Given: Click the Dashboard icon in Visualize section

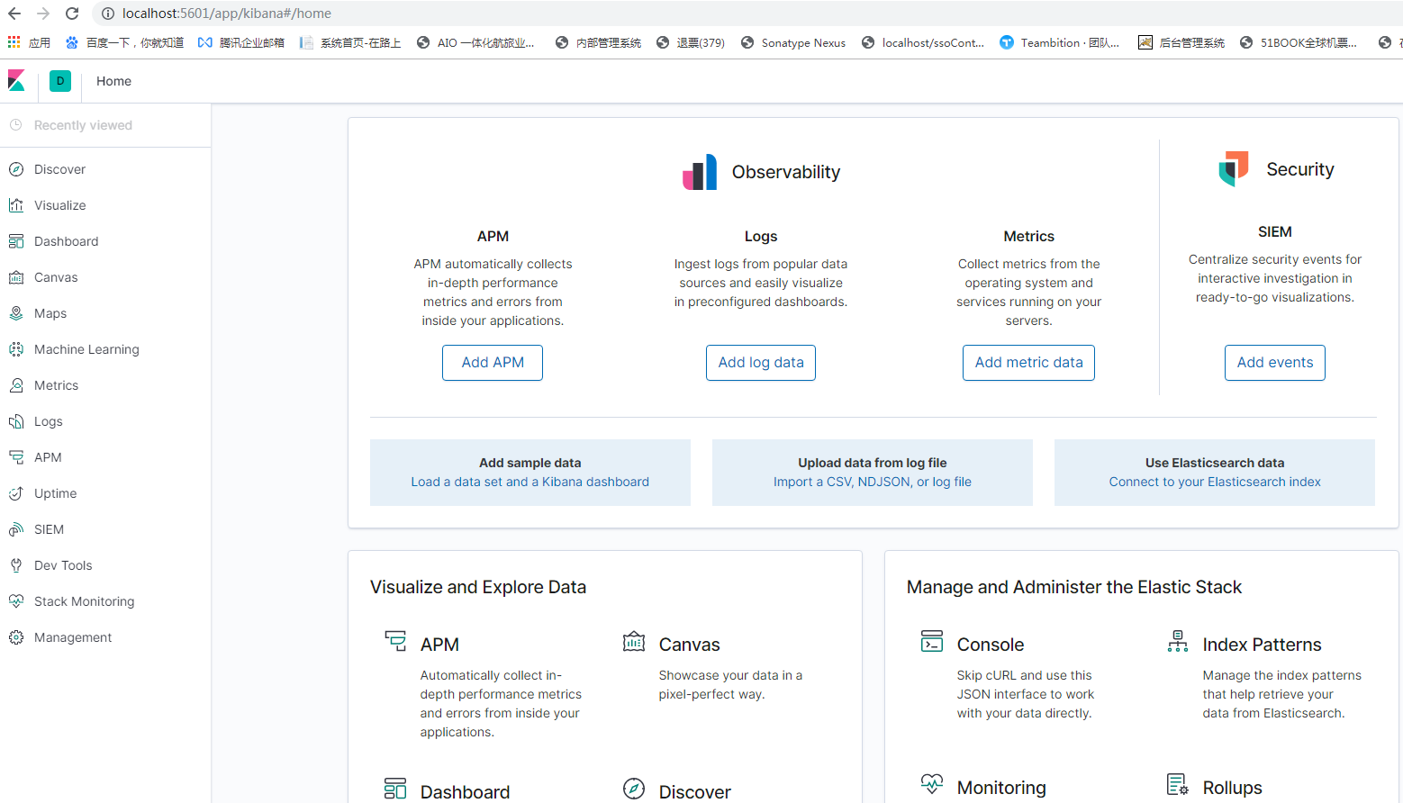Looking at the screenshot, I should pos(395,789).
